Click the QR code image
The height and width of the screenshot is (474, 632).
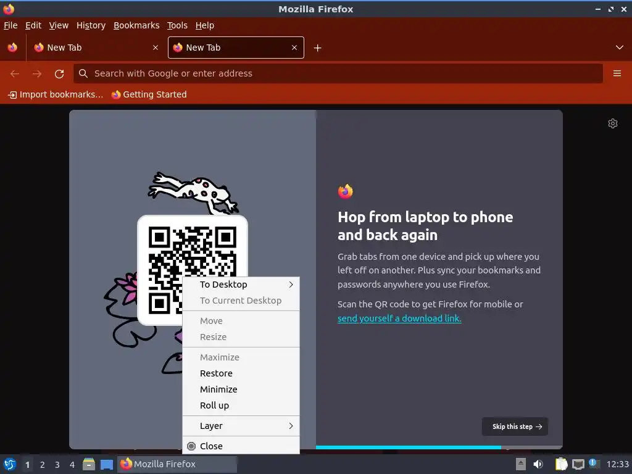pos(193,270)
